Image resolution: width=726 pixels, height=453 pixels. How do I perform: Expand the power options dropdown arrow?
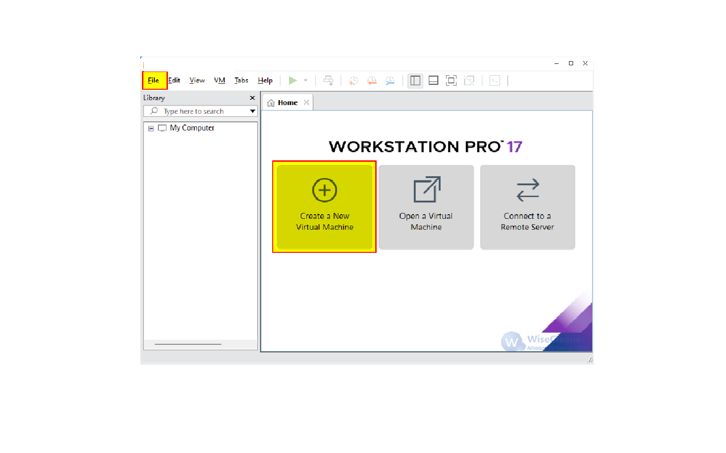306,80
